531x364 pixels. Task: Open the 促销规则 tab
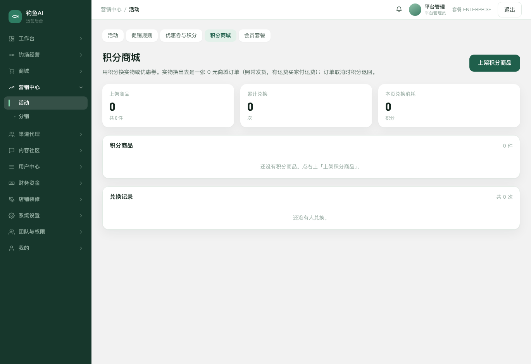tap(142, 36)
